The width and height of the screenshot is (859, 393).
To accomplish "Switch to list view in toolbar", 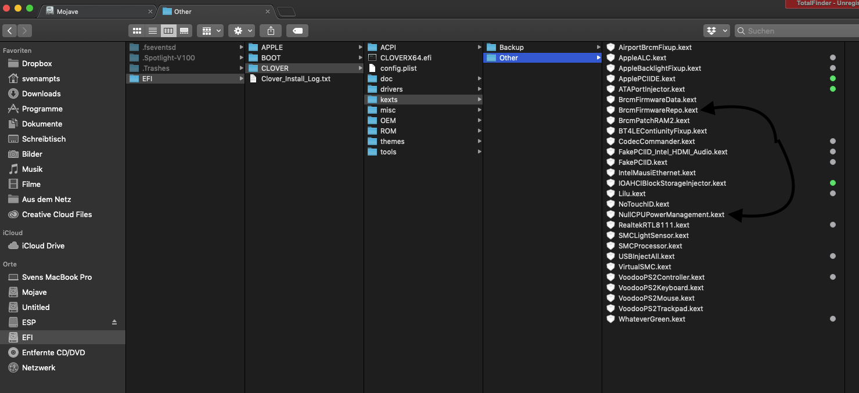I will 153,31.
